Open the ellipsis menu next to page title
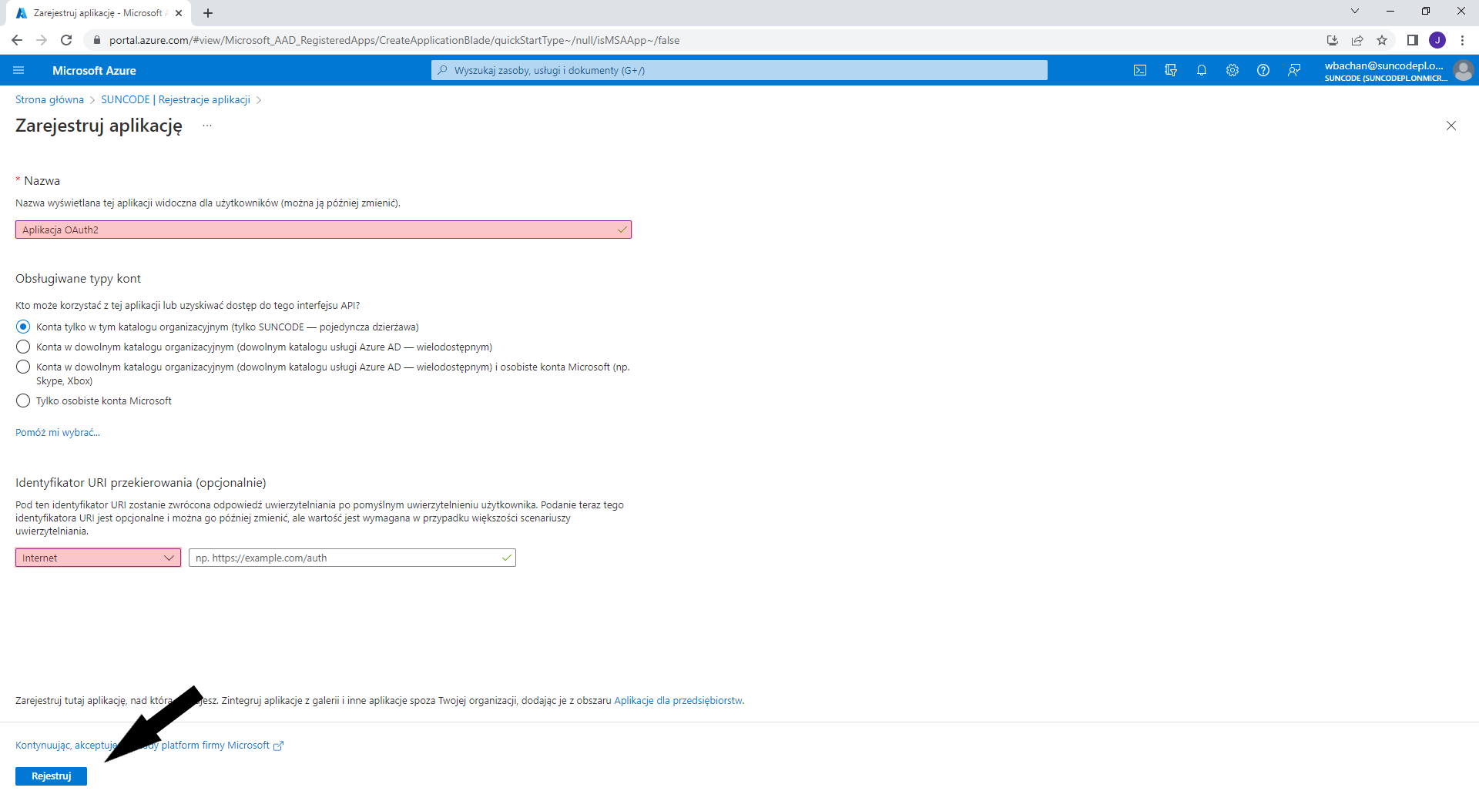This screenshot has height=801, width=1479. (207, 126)
